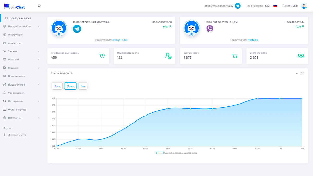Image resolution: width=313 pixels, height=176 pixels.
Task: Click the Всего клиентов people icon
Action: pyautogui.click(x=301, y=56)
